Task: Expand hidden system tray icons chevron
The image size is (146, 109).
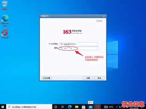Action: [x=117, y=107]
